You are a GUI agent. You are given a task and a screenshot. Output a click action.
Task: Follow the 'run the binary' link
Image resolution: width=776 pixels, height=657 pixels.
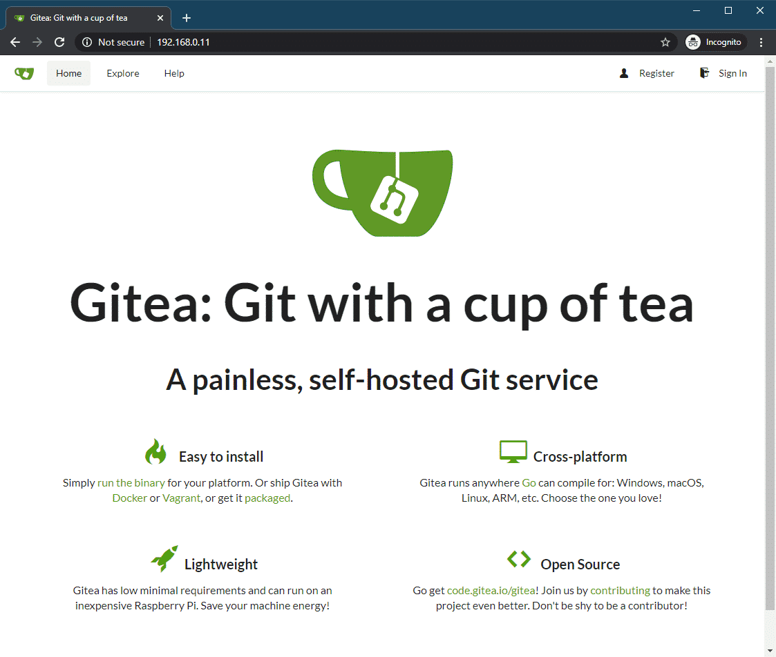[x=131, y=483]
